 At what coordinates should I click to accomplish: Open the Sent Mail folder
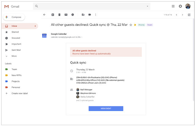(x=16, y=50)
